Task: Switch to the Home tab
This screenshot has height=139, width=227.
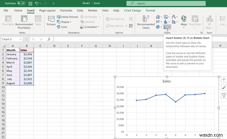Action: (x=18, y=11)
